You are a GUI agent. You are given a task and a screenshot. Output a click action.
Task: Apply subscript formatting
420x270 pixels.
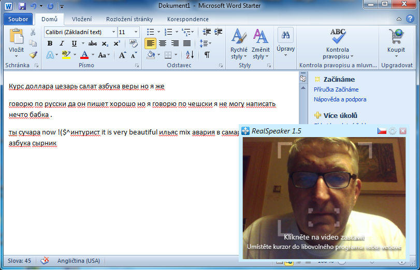[x=105, y=43]
